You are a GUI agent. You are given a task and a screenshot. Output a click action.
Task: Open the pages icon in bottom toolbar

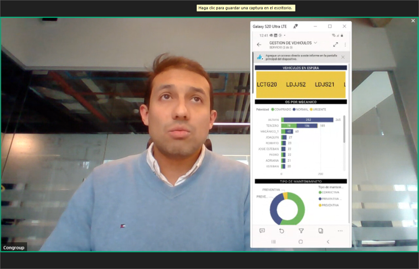[x=321, y=231]
